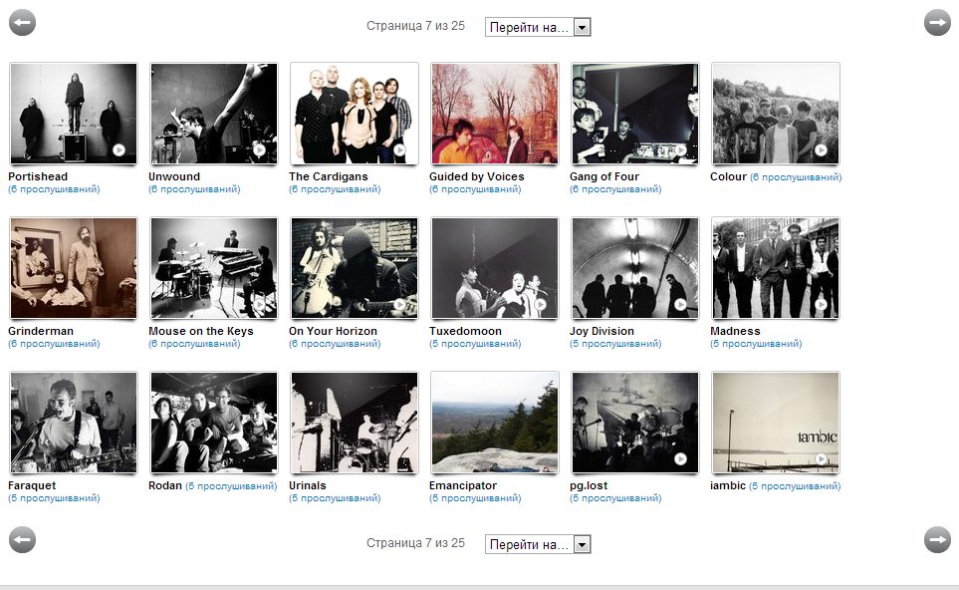Open the Joy Division artist link
This screenshot has width=959, height=590.
pos(601,331)
